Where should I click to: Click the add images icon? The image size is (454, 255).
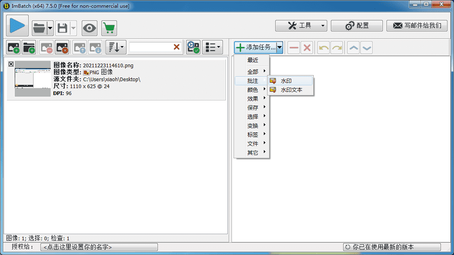click(x=13, y=47)
